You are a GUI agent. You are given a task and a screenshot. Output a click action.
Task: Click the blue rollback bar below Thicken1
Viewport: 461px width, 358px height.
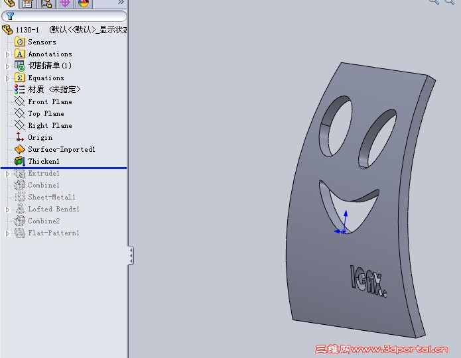64,168
